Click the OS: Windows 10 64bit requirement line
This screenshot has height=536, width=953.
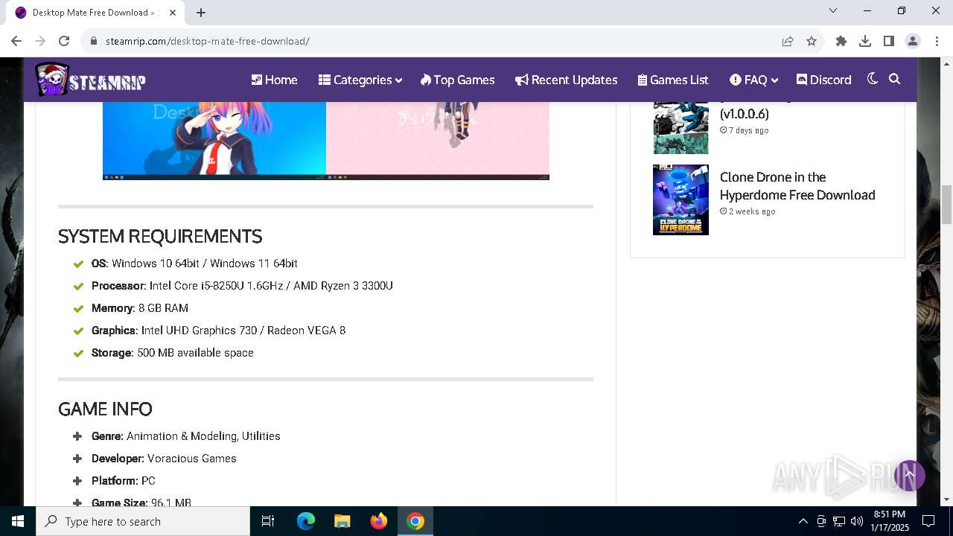(x=194, y=264)
